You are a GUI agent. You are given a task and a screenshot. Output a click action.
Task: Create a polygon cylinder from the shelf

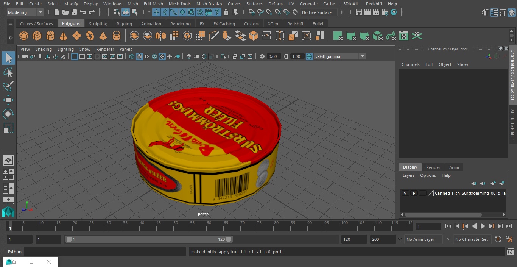[50, 36]
